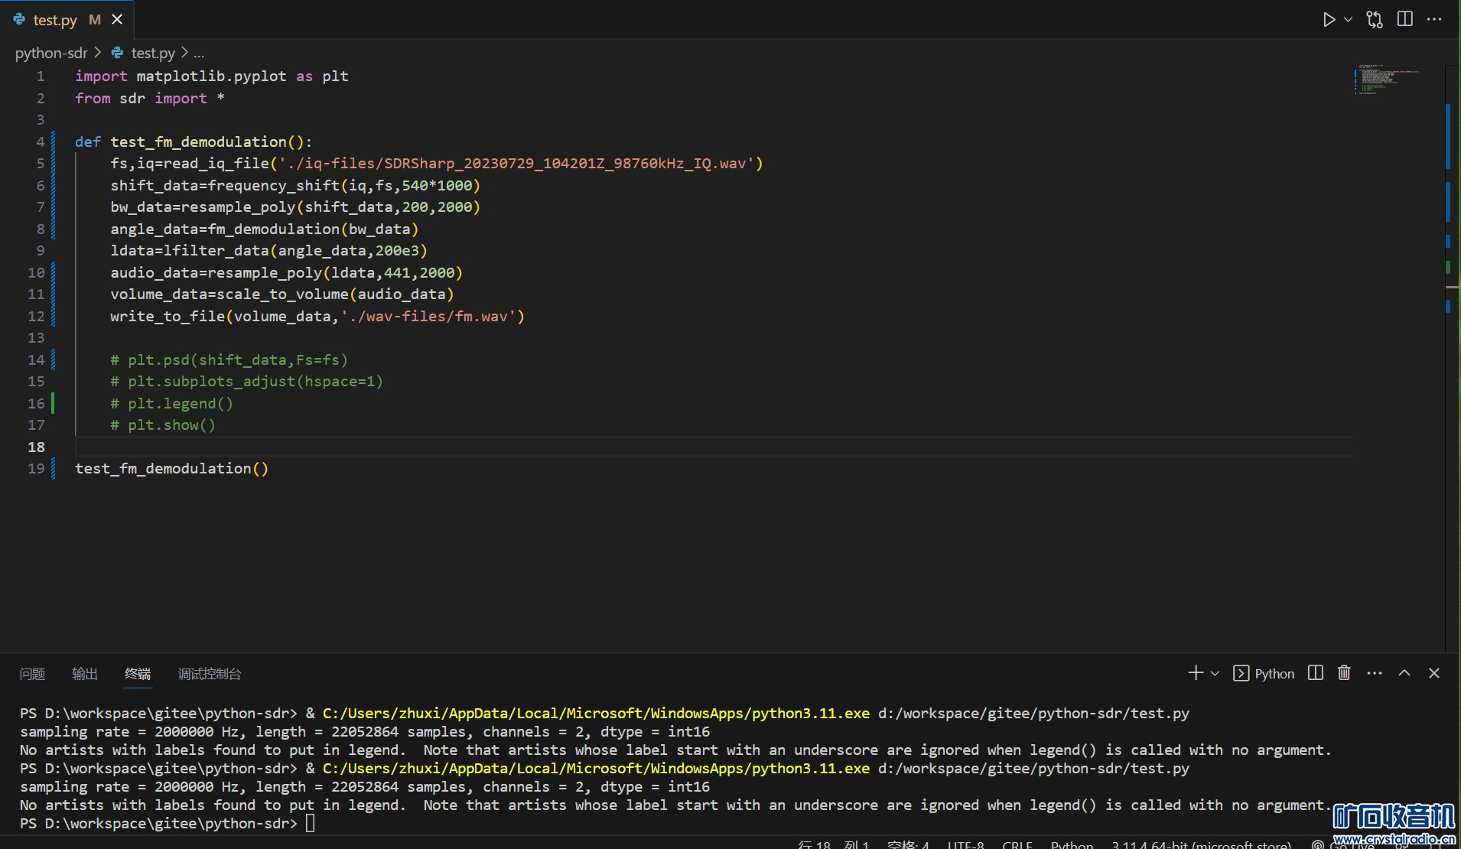Show the 调试控制台 debug console tab
This screenshot has height=849, width=1461.
(210, 674)
